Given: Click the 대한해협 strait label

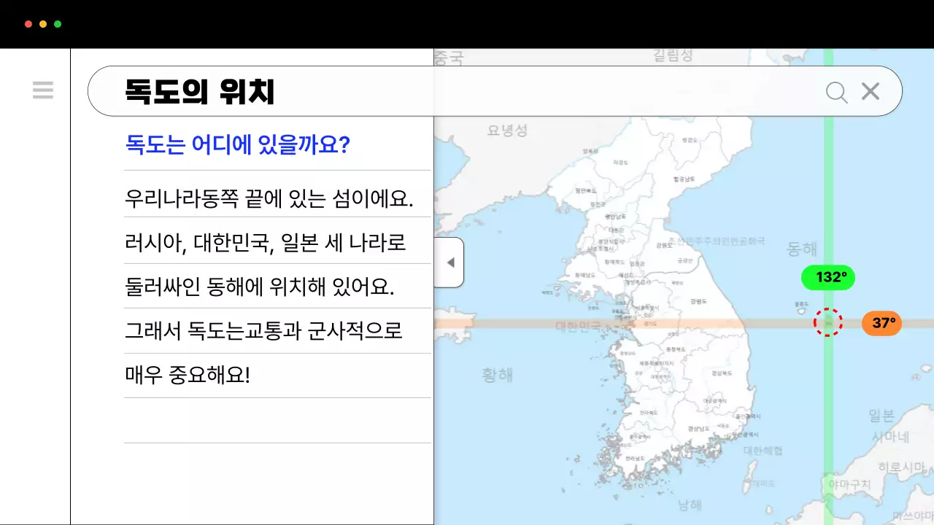Looking at the screenshot, I should tap(762, 451).
